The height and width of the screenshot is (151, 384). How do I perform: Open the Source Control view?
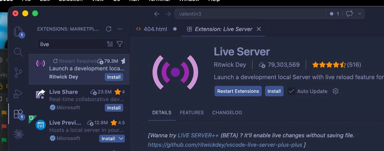[x=18, y=73]
